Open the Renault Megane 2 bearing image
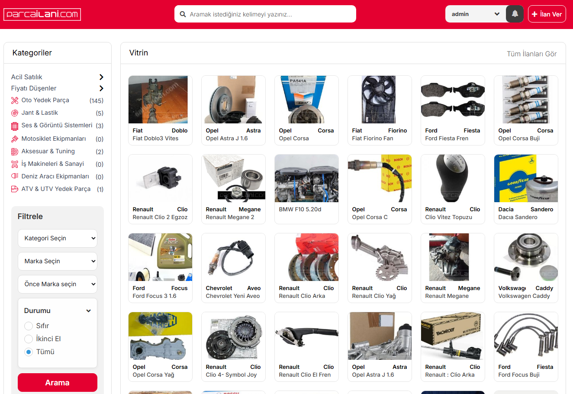Screen dimensions: 573x394 [x=234, y=178]
